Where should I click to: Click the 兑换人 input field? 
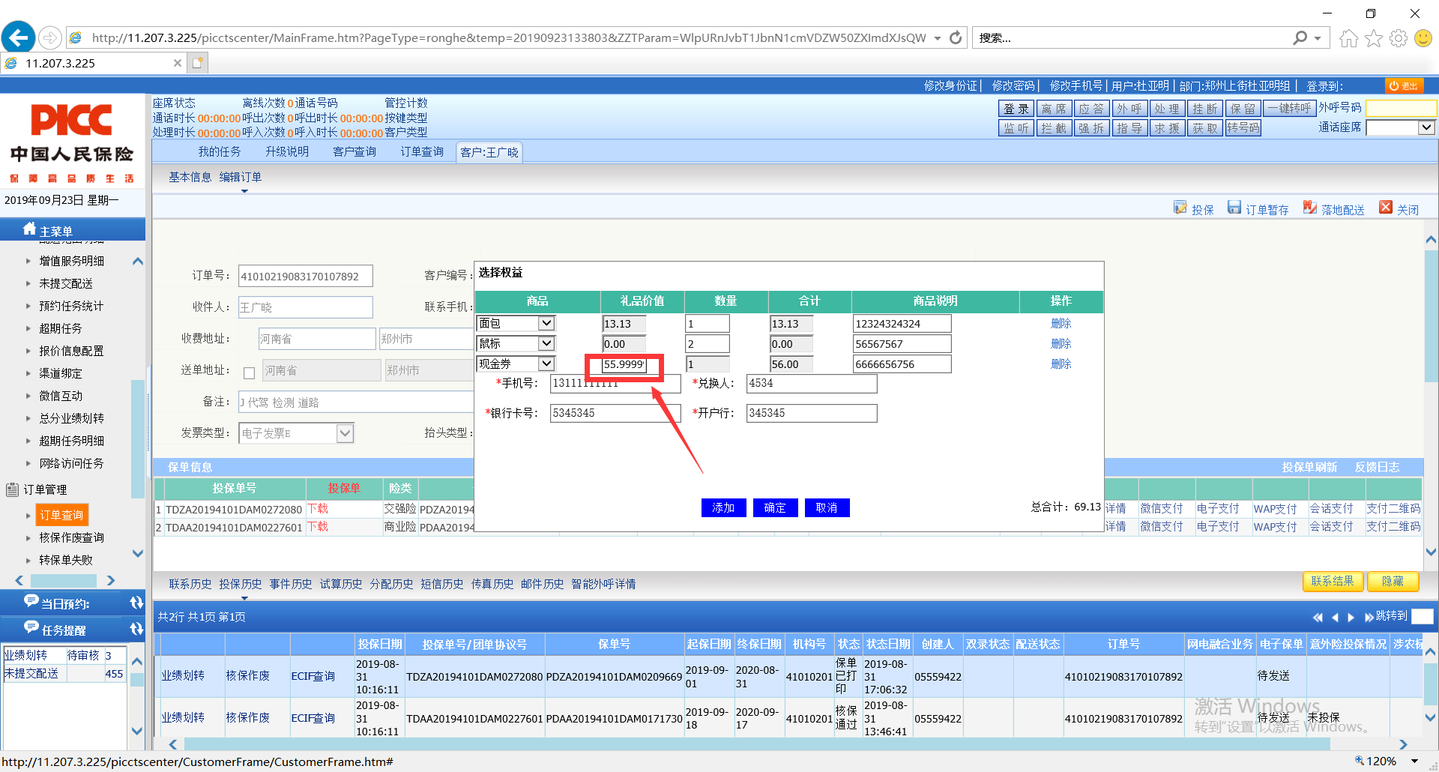click(x=811, y=384)
